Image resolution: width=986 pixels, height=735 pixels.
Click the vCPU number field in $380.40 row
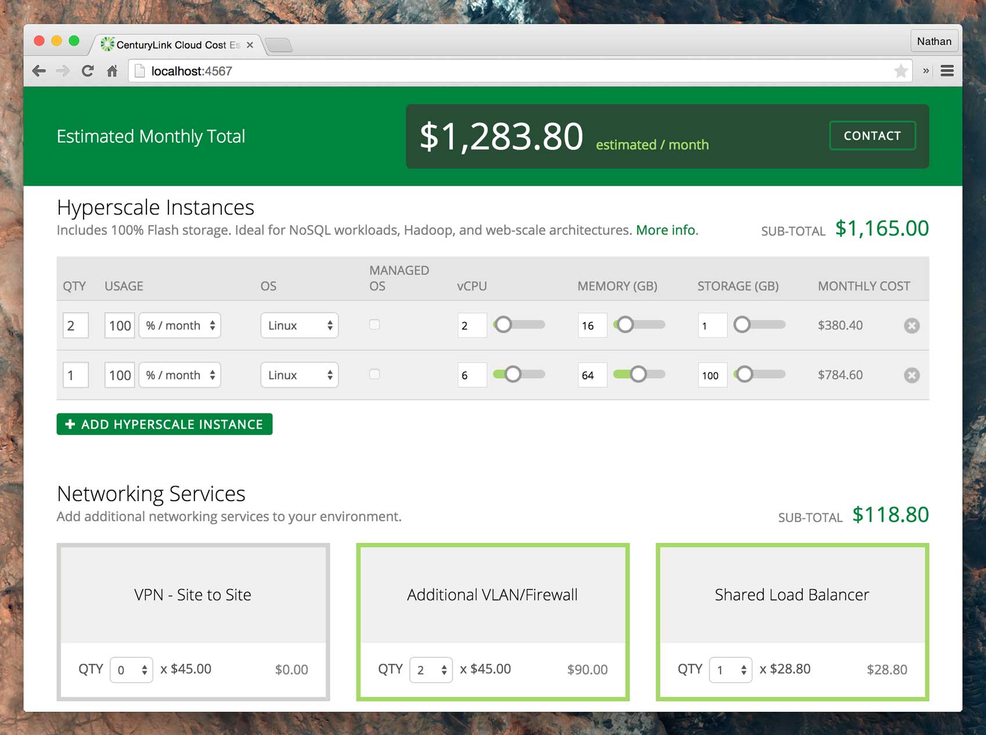[x=472, y=325]
